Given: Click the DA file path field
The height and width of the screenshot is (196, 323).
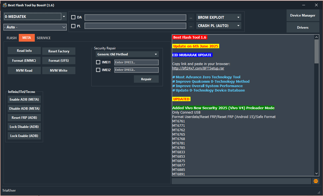Looking at the screenshot, I should click(x=135, y=17).
